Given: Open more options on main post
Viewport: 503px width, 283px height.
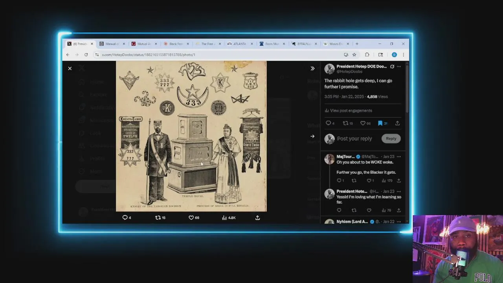Looking at the screenshot, I should (x=399, y=66).
